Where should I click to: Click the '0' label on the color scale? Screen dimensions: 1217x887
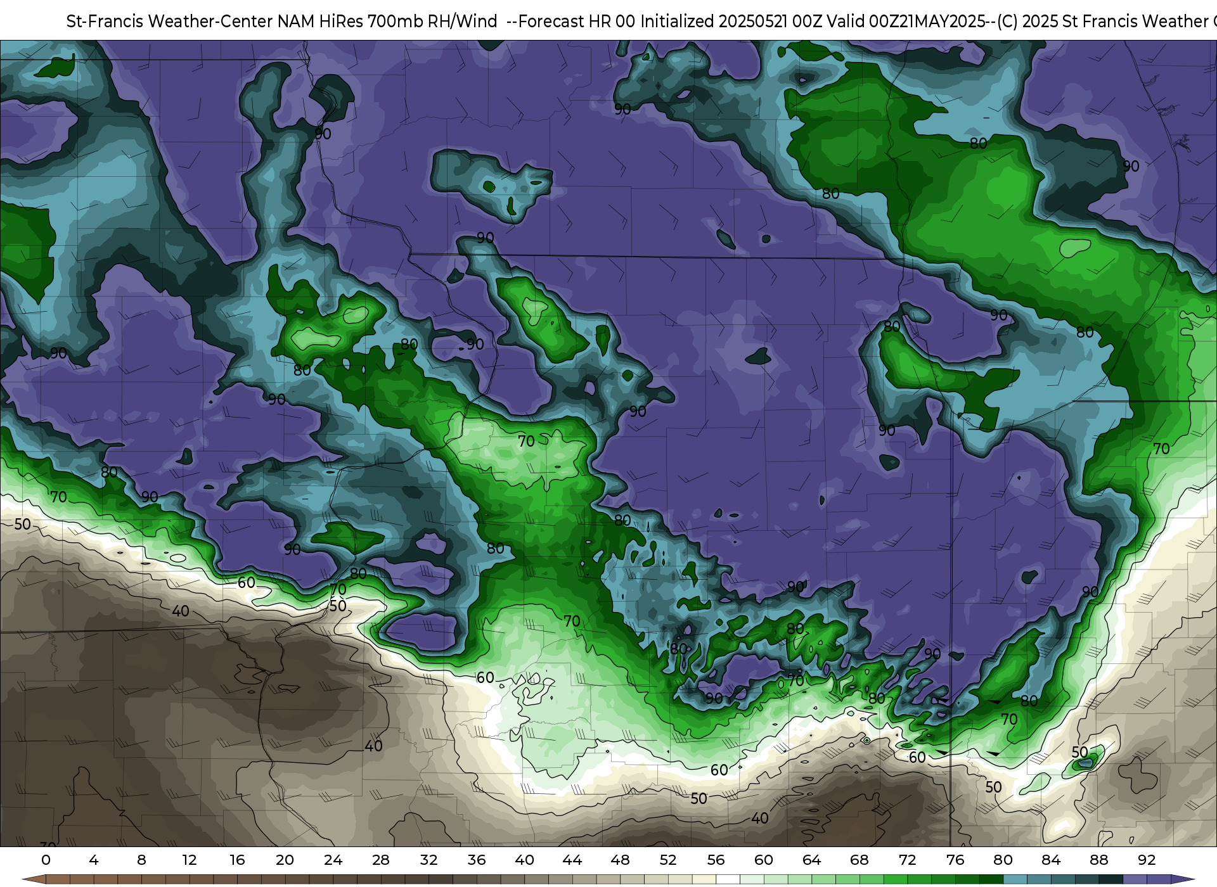(x=46, y=860)
